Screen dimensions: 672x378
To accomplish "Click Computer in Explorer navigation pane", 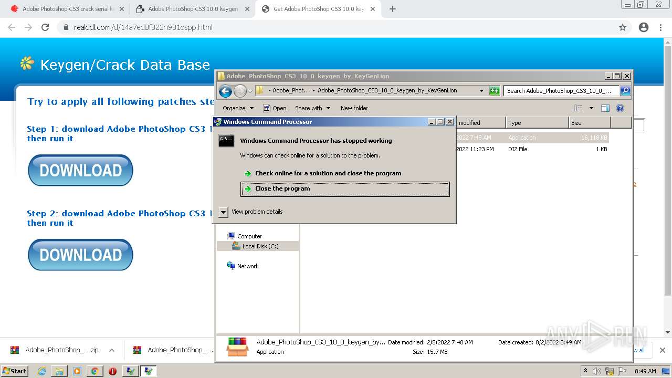I will point(249,236).
